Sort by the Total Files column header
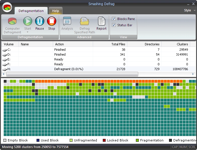197x150 pixels. click(110, 44)
